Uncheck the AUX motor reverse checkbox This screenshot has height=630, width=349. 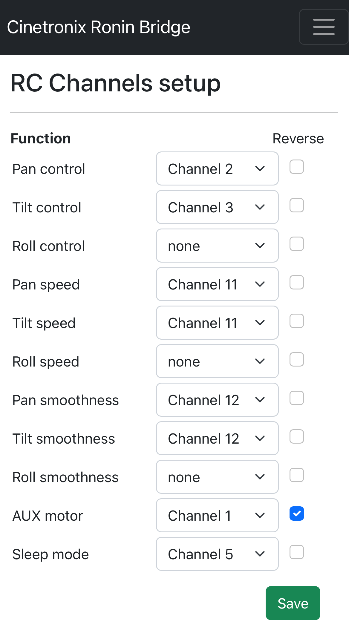click(297, 513)
